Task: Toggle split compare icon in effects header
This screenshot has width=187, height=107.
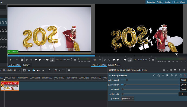Action: (175, 70)
